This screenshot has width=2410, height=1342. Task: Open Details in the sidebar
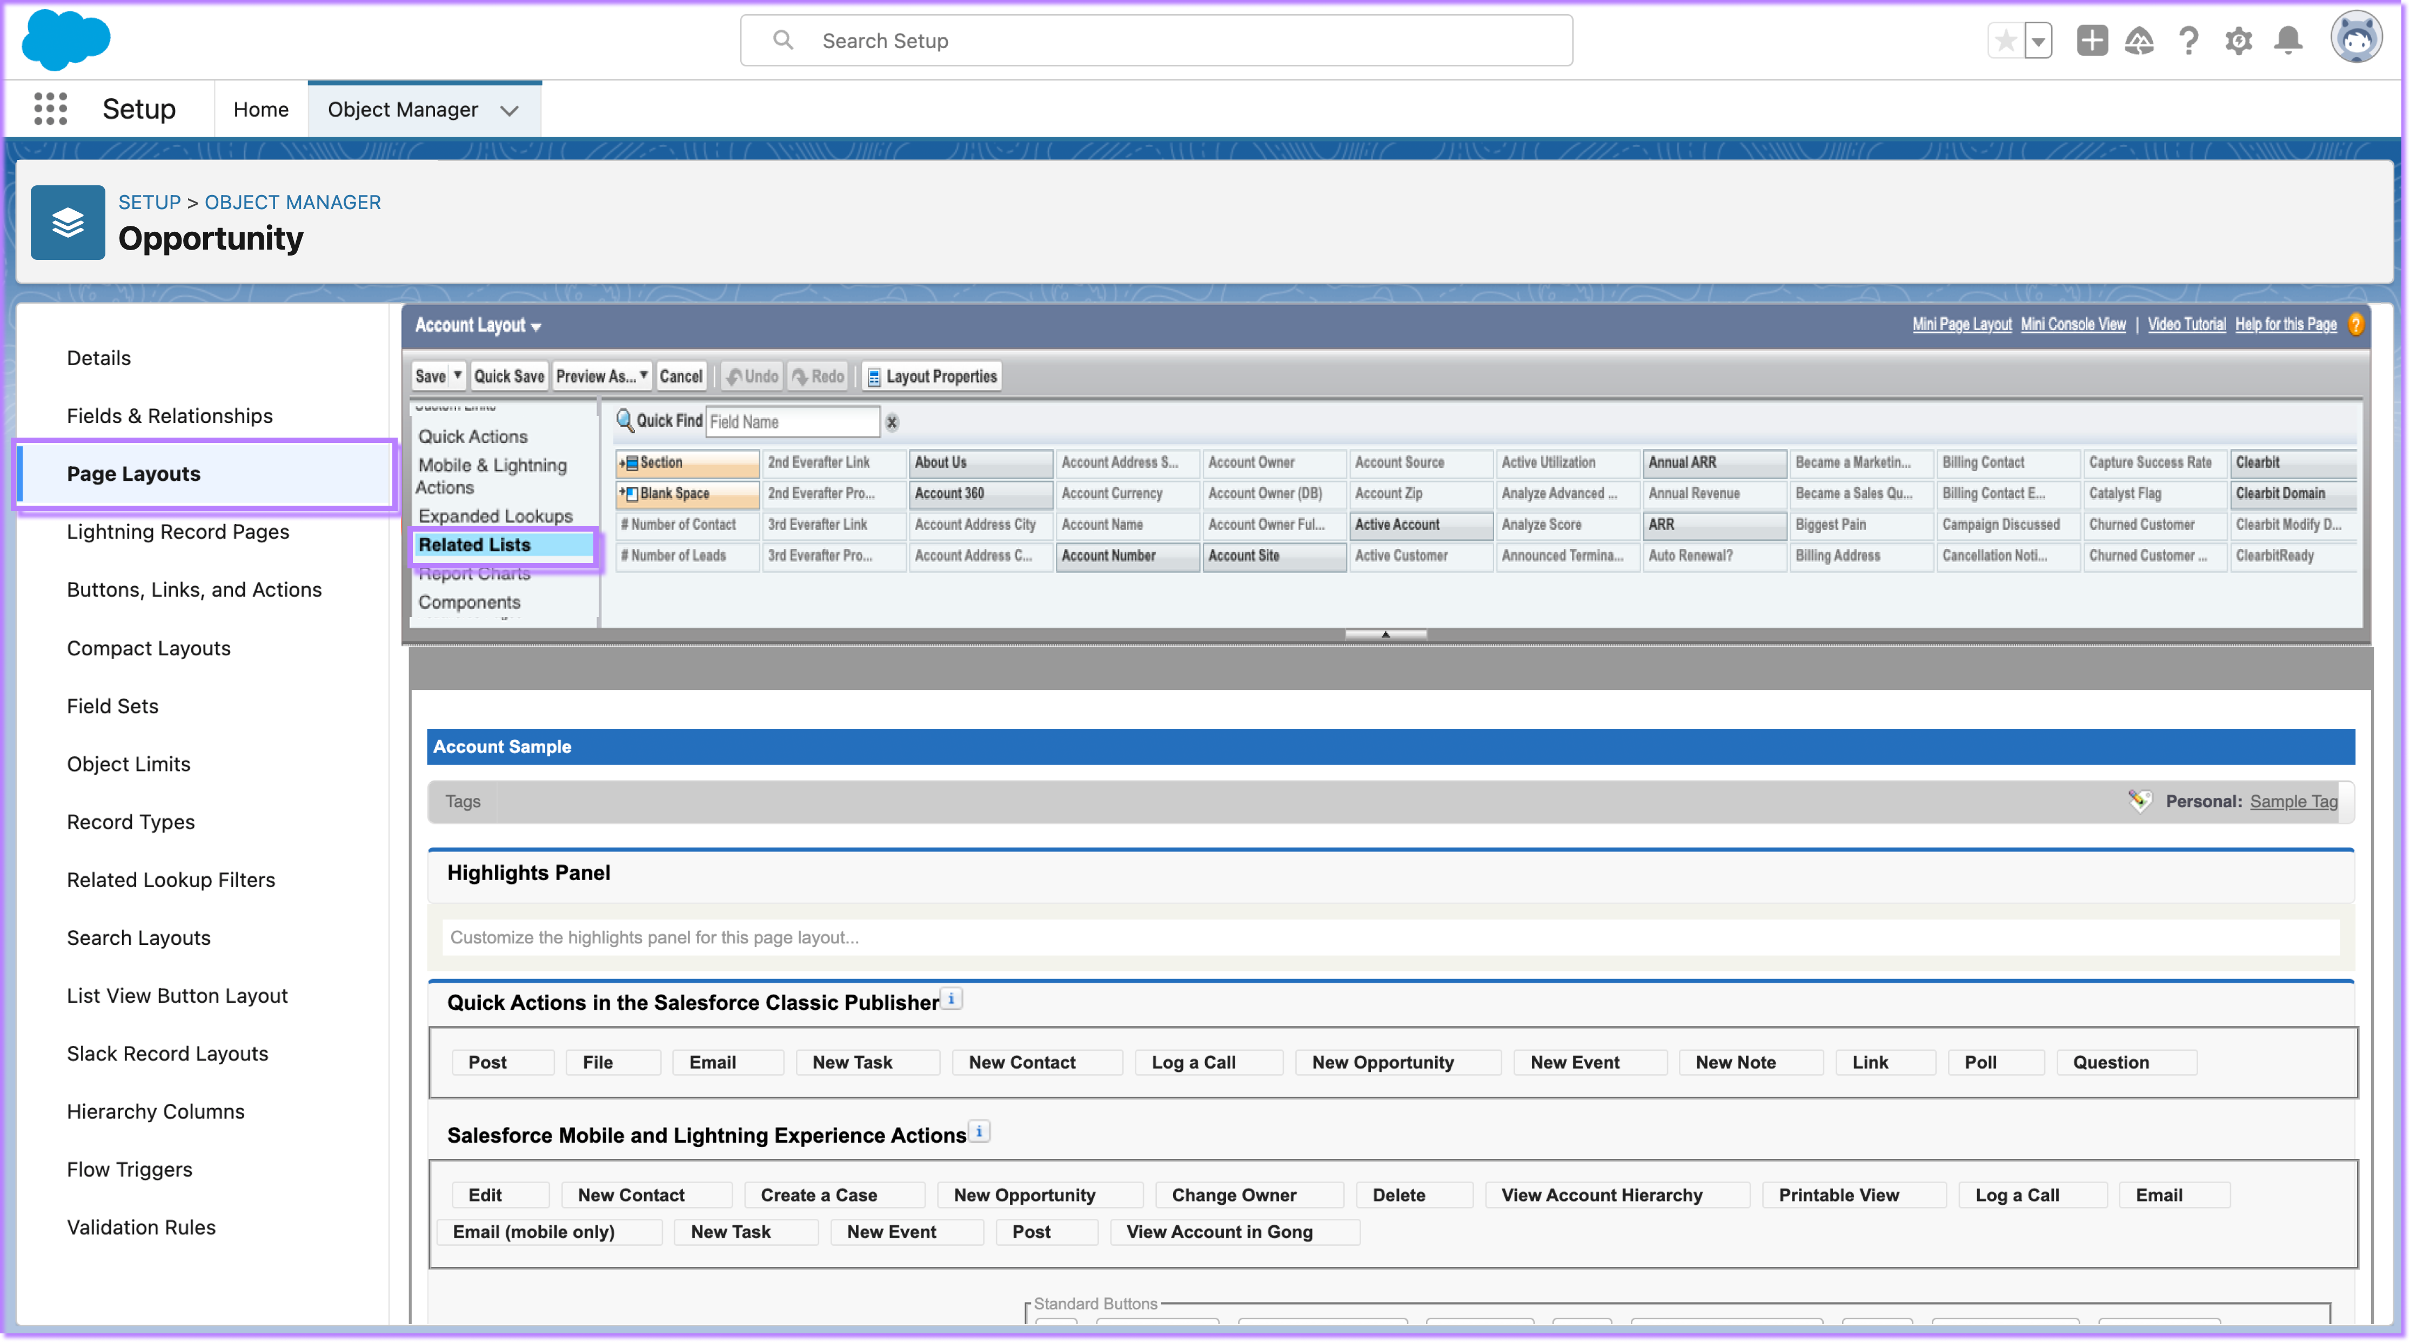pos(98,358)
